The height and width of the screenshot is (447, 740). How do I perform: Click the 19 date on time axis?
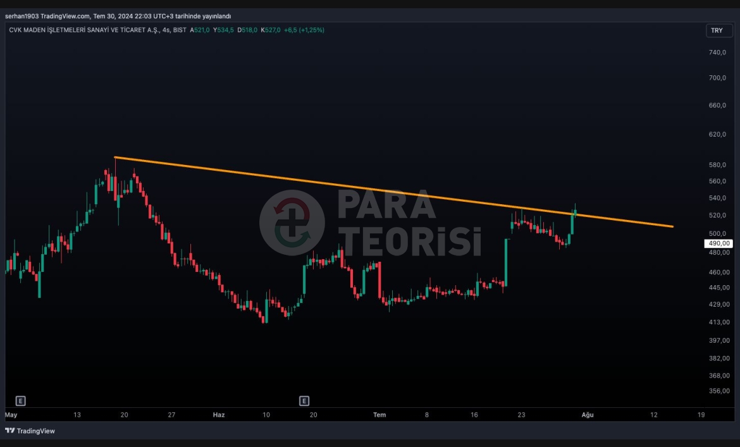tap(701, 415)
